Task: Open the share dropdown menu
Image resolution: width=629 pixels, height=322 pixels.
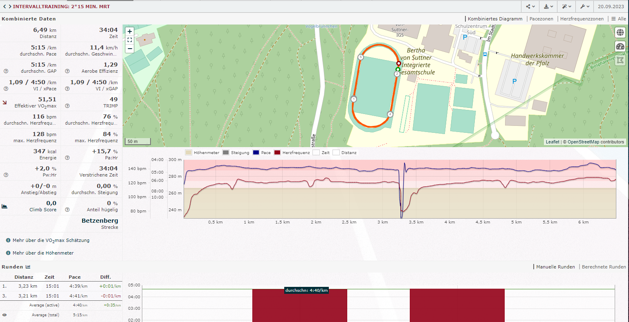Action: [530, 7]
